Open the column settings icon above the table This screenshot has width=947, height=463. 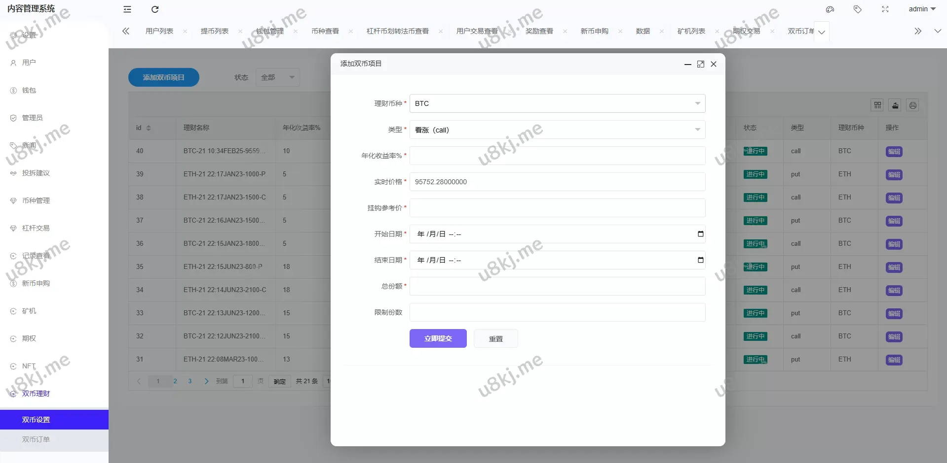coord(877,105)
